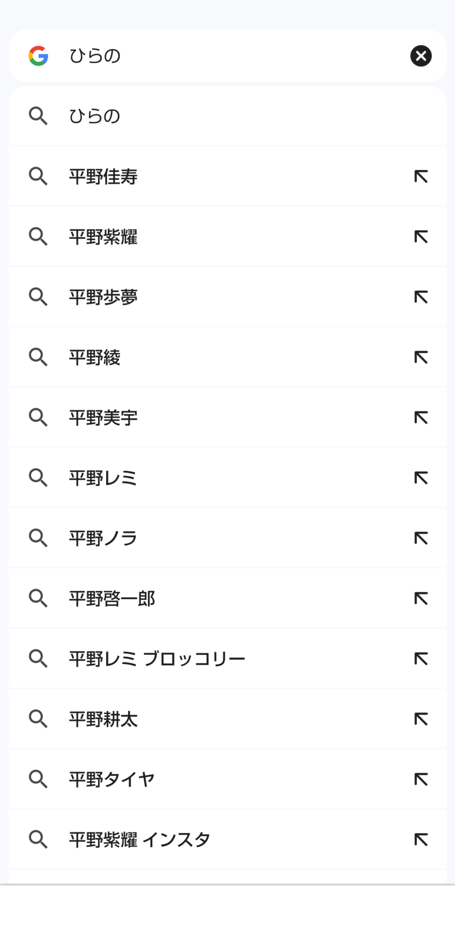Insert 平野佳寿 suggestion via arrow icon

[421, 176]
